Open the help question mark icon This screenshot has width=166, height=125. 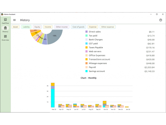coord(161,20)
